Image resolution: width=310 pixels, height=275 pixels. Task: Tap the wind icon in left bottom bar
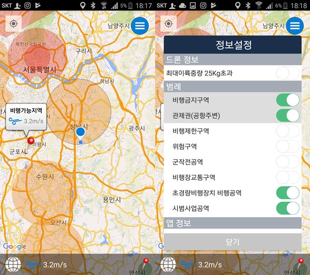coord(33,265)
